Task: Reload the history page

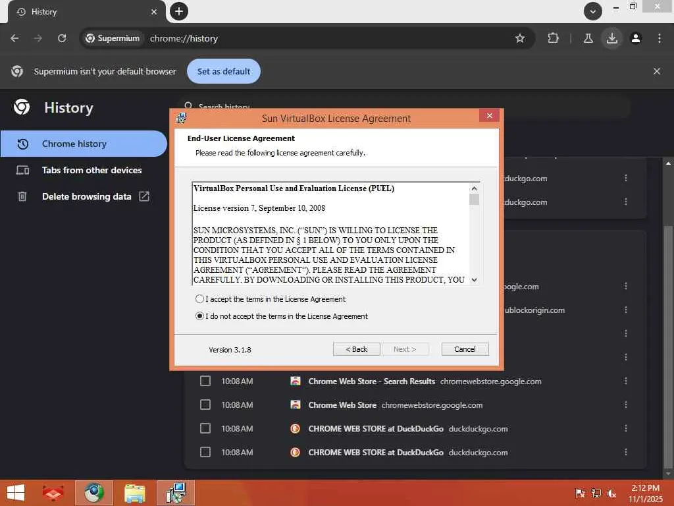Action: [x=62, y=38]
